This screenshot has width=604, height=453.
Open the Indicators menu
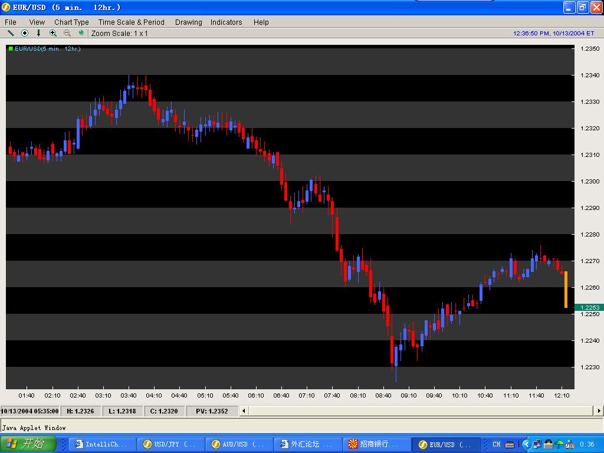coord(226,22)
